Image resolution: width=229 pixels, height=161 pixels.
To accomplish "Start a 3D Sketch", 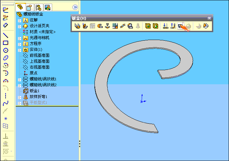I will click(6, 17).
